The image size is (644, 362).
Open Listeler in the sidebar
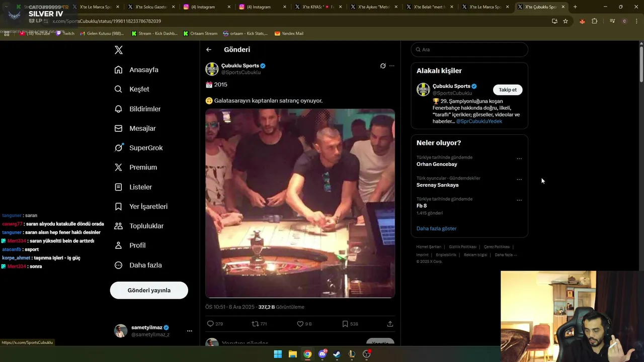point(133,187)
